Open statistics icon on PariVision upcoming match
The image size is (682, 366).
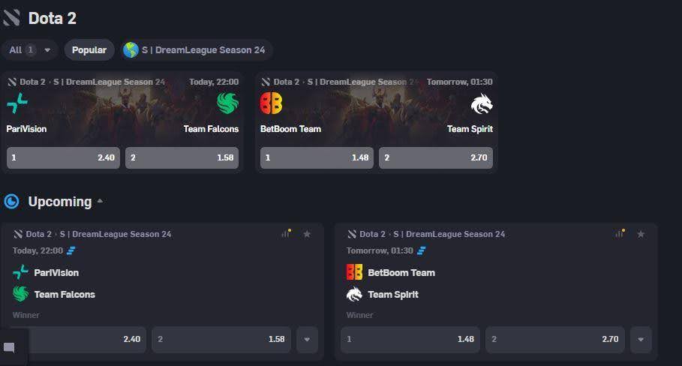point(286,234)
